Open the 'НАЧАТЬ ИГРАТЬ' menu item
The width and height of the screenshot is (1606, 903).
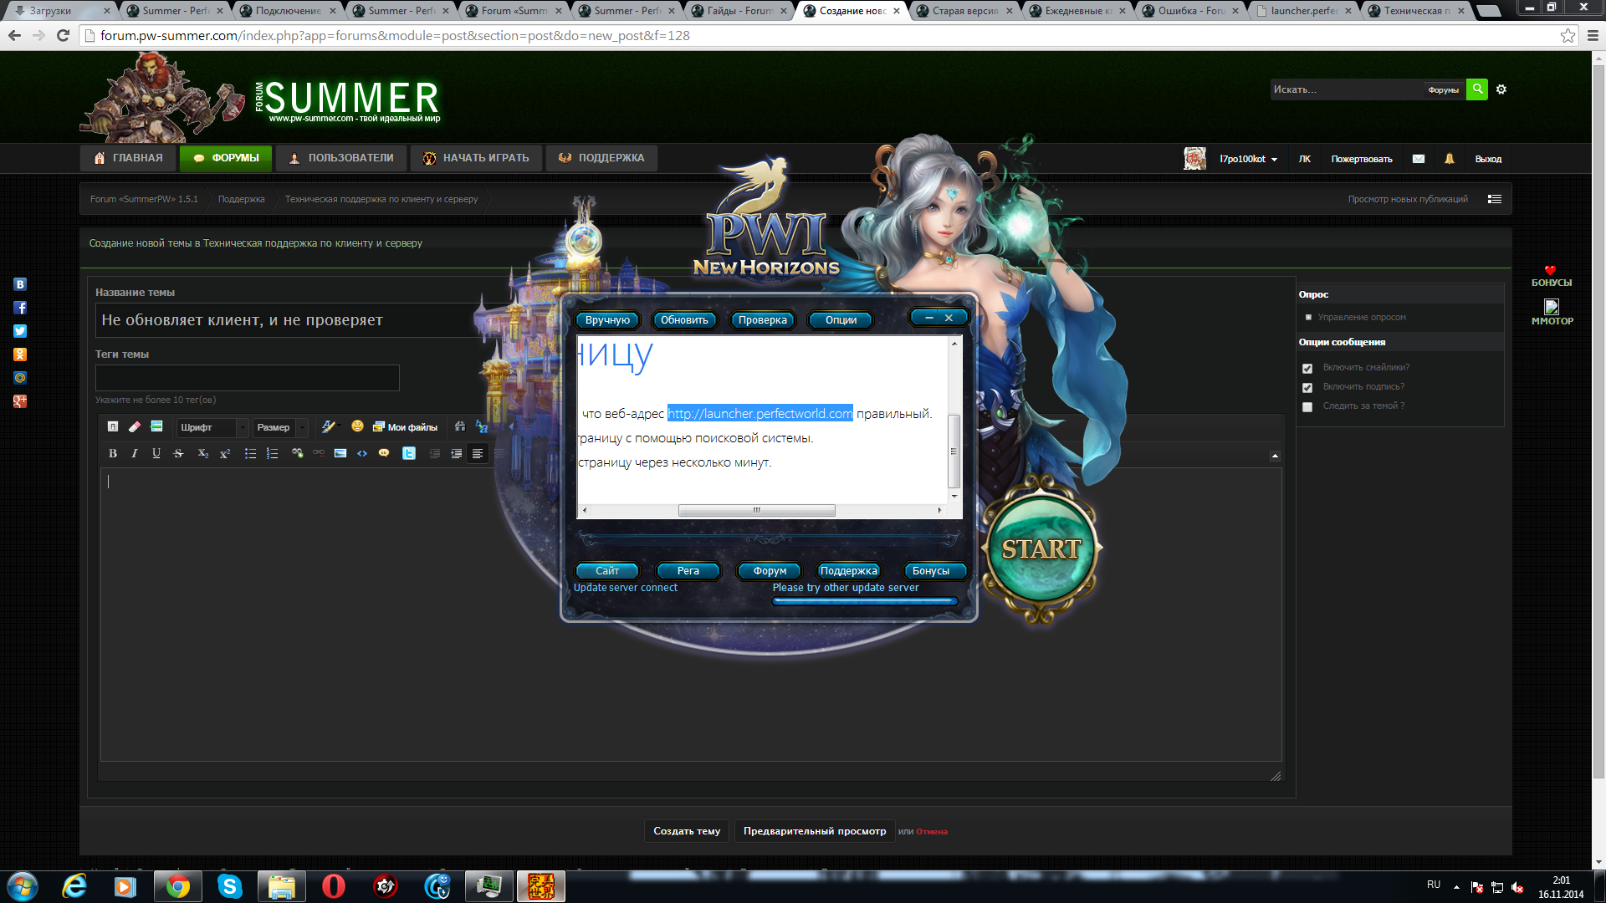click(x=476, y=158)
